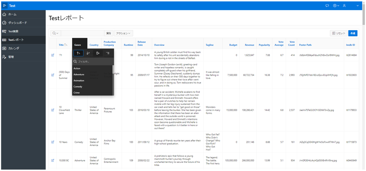This screenshot has width=366, height=171.
Task: Open the feedback speech bubble icon
Action: point(327,5)
